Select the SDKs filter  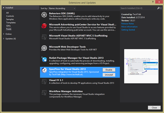pos(8,26)
